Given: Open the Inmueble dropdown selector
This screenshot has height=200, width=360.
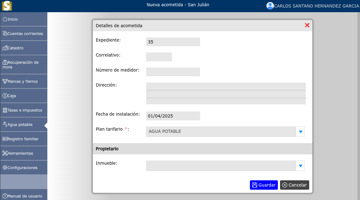Looking at the screenshot, I should coord(300,166).
